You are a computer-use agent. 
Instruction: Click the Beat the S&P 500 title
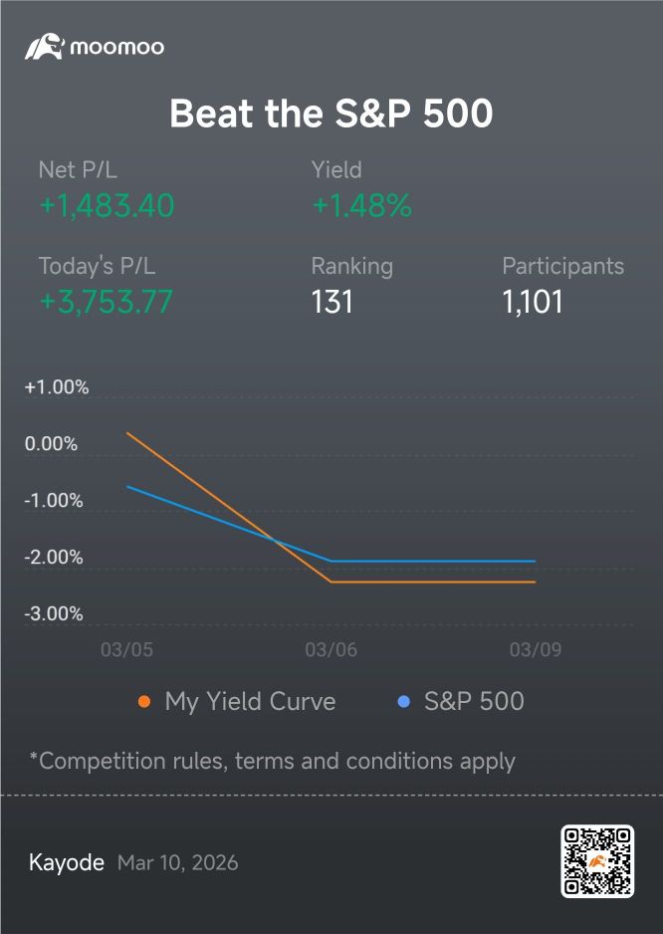coord(331,114)
